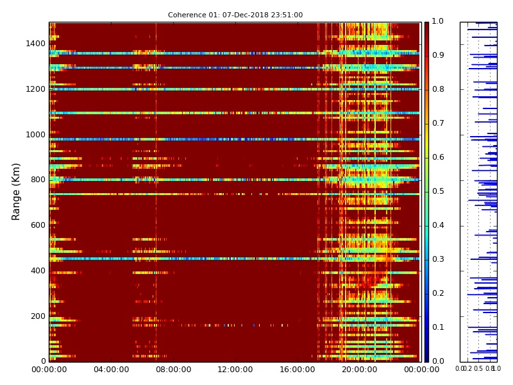
Task: Click the 1.0 label atop the colorbar
Action: 437,21
